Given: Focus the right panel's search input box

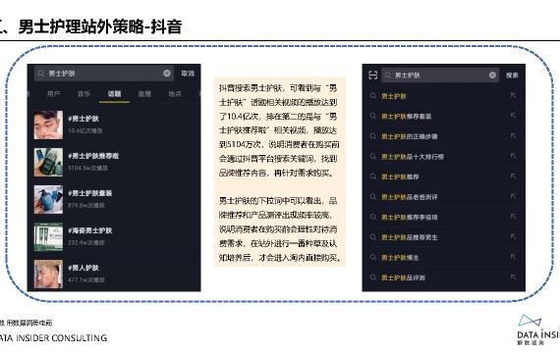Looking at the screenshot, I should pos(440,75).
